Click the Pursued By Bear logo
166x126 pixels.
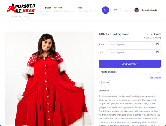point(21,9)
